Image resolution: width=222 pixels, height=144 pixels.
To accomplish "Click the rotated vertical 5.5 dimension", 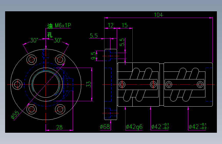I will click(122, 42).
